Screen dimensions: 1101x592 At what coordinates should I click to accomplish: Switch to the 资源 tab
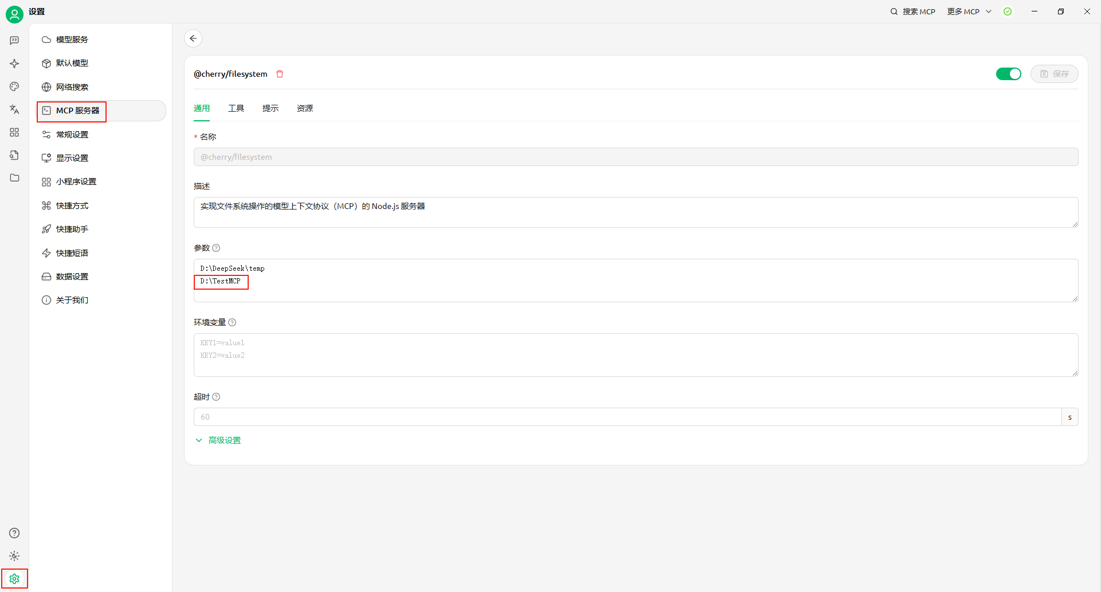pyautogui.click(x=305, y=108)
